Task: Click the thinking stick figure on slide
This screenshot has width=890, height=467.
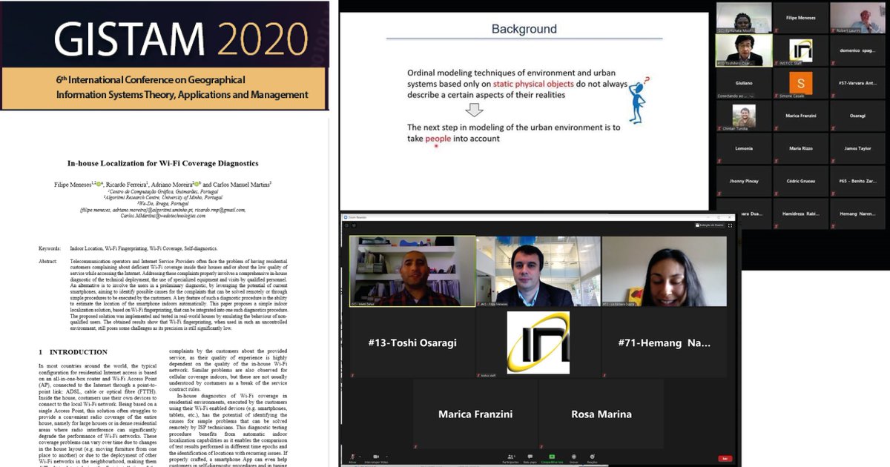Action: pyautogui.click(x=637, y=99)
